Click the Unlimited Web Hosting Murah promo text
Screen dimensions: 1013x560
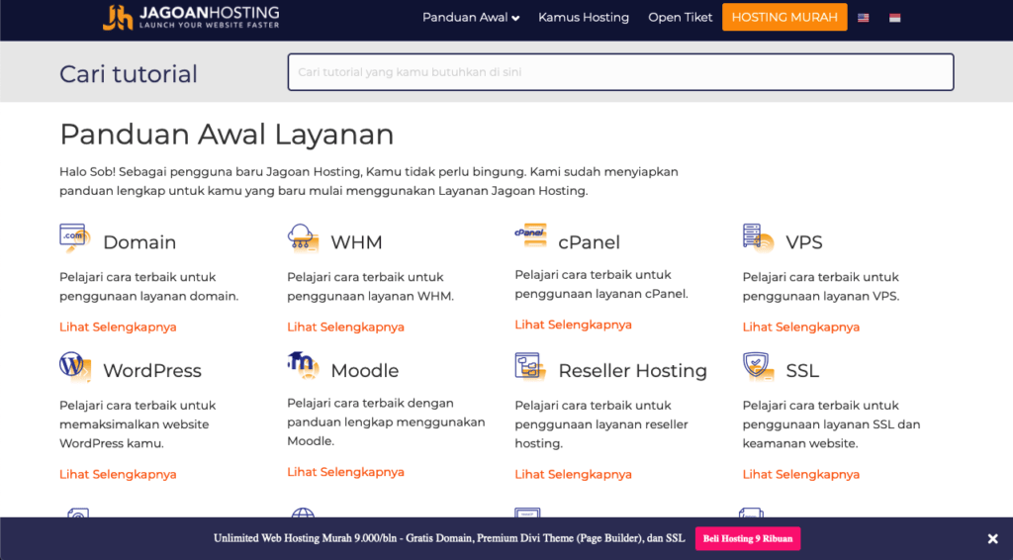pos(449,538)
